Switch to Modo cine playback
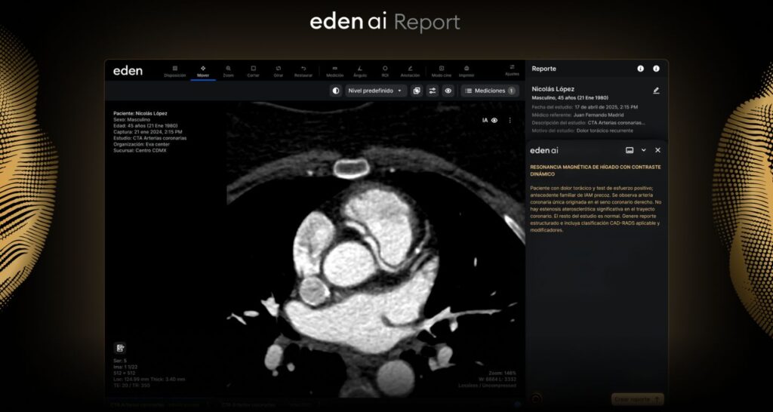Image resolution: width=773 pixels, height=412 pixels. coord(442,71)
